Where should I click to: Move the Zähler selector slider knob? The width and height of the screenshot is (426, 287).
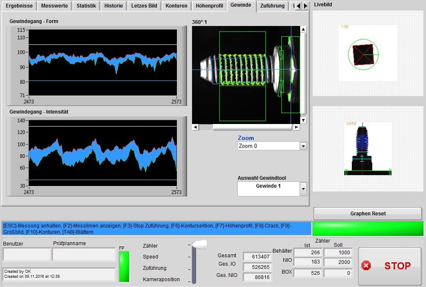point(199,244)
